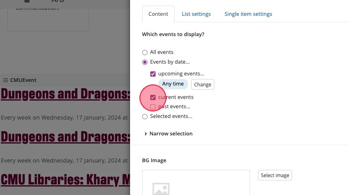The image size is (348, 195).
Task: Expand the Narrow selection section
Action: (171, 134)
